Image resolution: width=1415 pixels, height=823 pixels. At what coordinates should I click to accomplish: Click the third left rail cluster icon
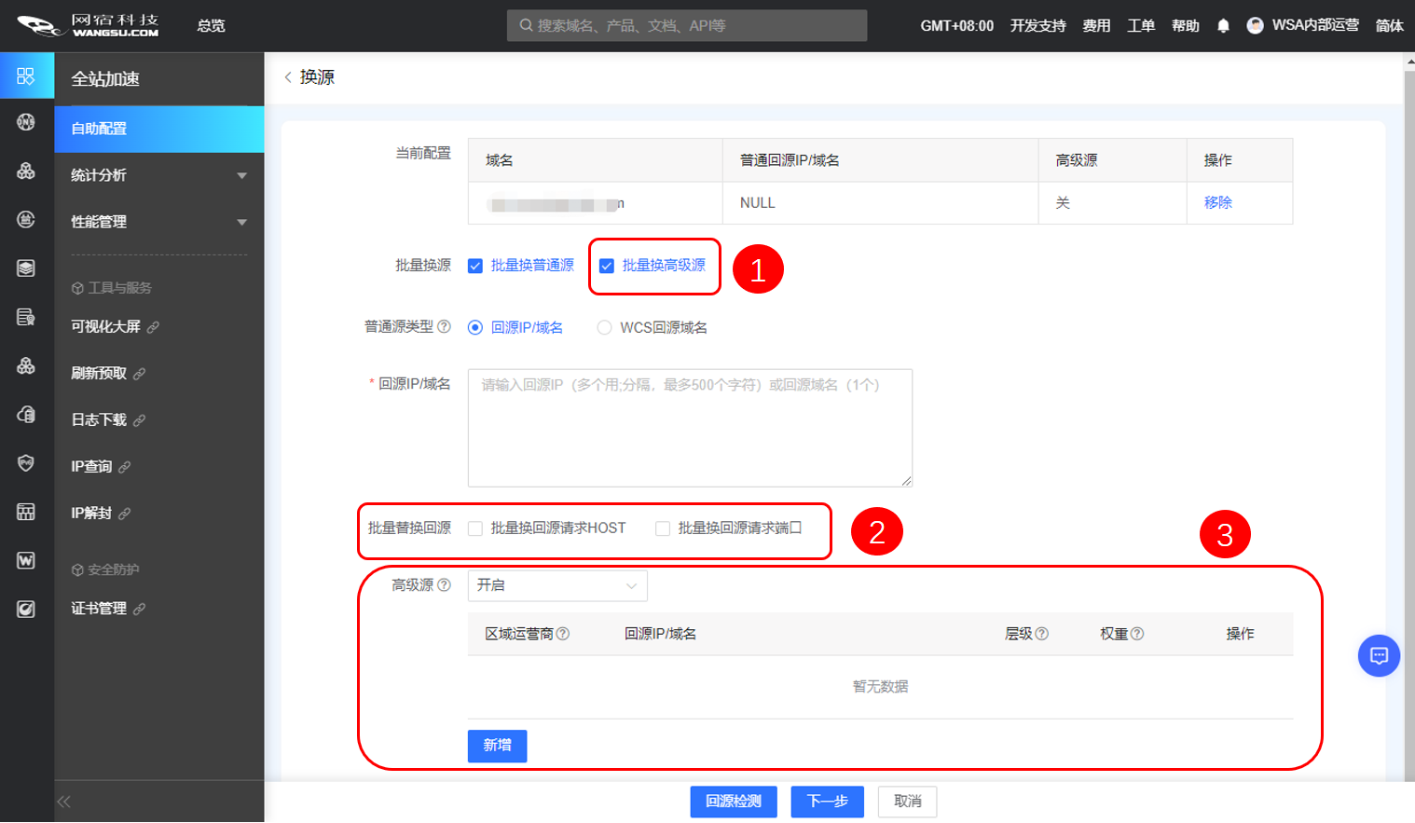pyautogui.click(x=26, y=171)
